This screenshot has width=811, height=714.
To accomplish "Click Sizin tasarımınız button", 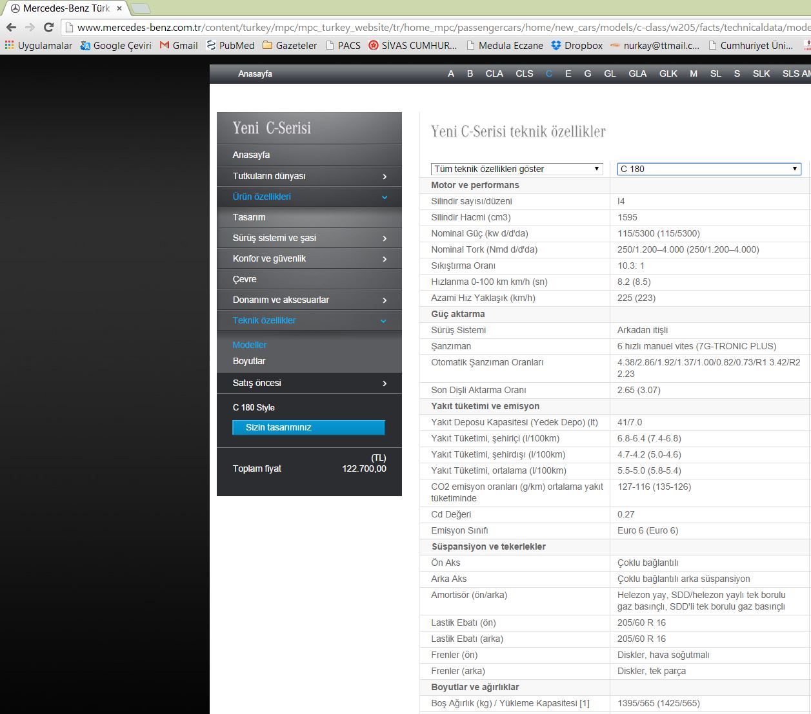I will click(308, 427).
